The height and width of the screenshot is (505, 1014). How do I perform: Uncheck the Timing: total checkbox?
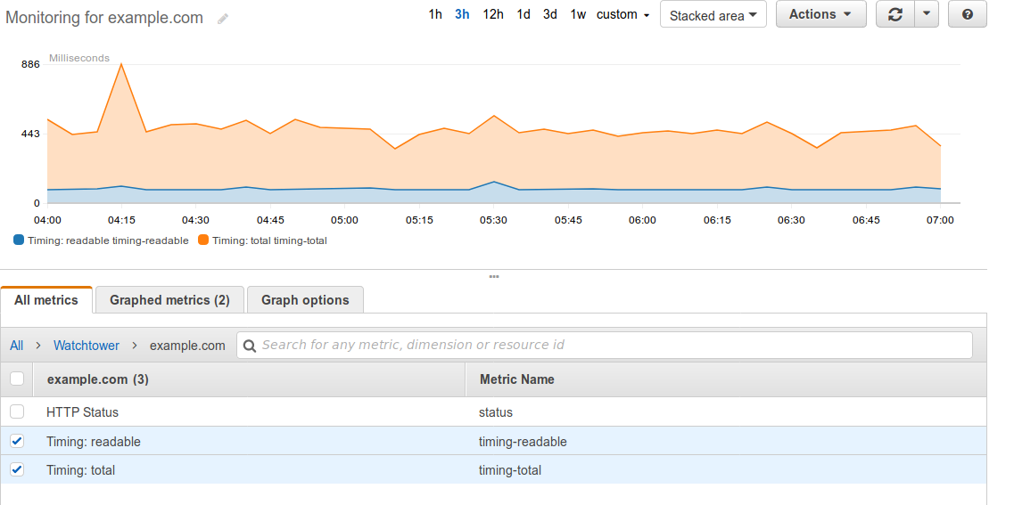18,469
